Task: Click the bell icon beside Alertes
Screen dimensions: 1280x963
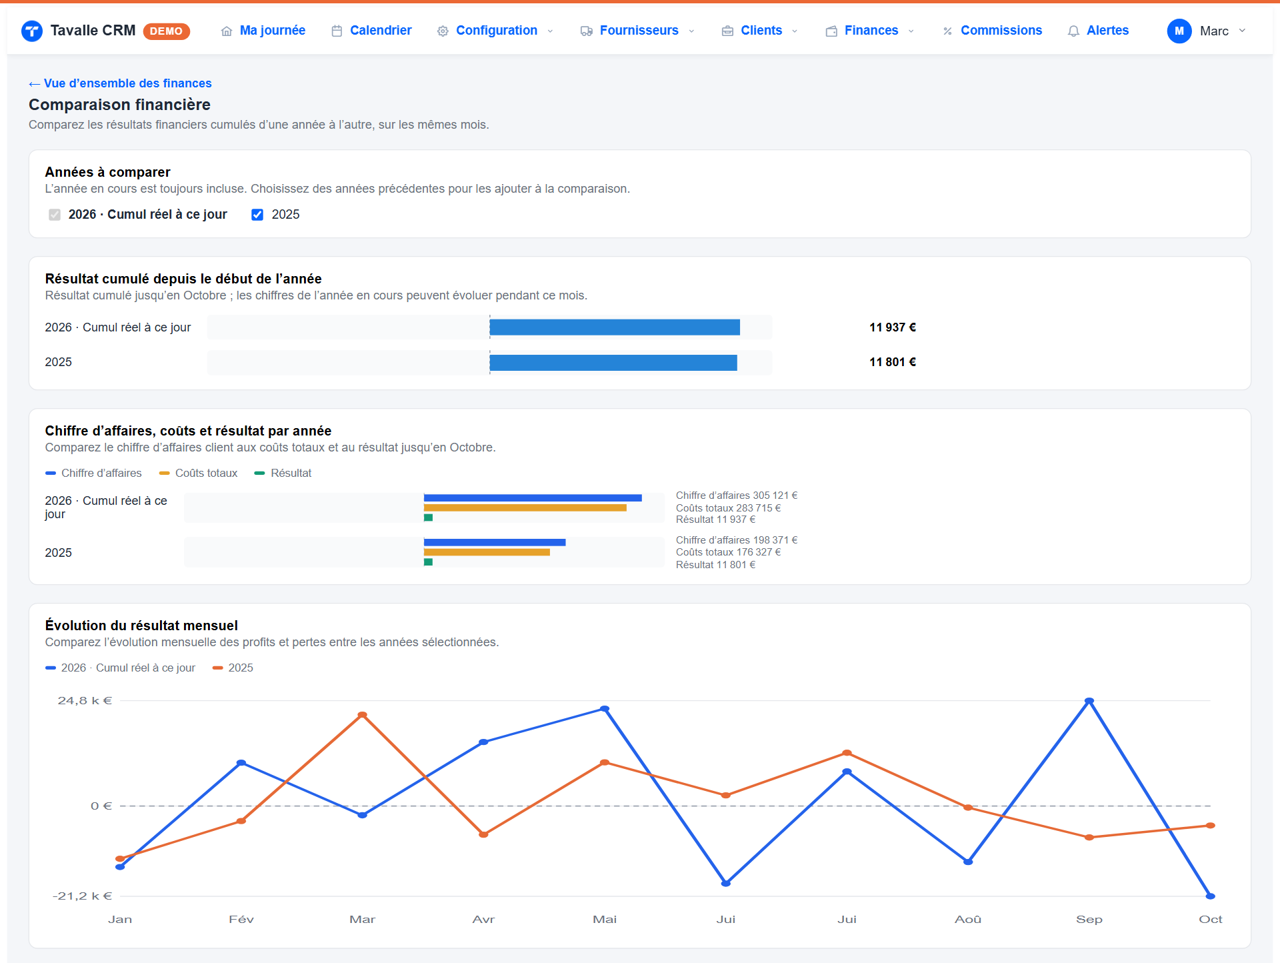Action: 1073,31
